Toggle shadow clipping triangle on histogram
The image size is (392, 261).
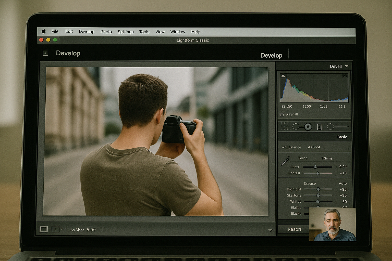tap(283, 76)
